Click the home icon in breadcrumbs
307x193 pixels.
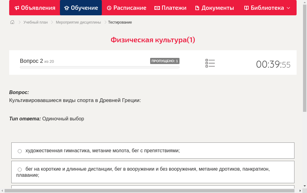(12, 22)
